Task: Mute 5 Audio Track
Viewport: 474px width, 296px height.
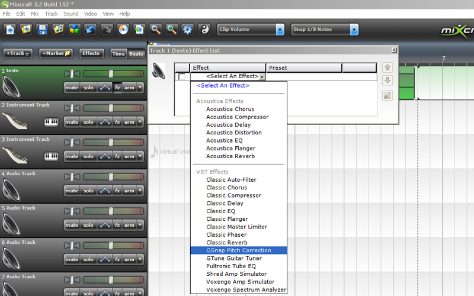Action: coord(72,225)
